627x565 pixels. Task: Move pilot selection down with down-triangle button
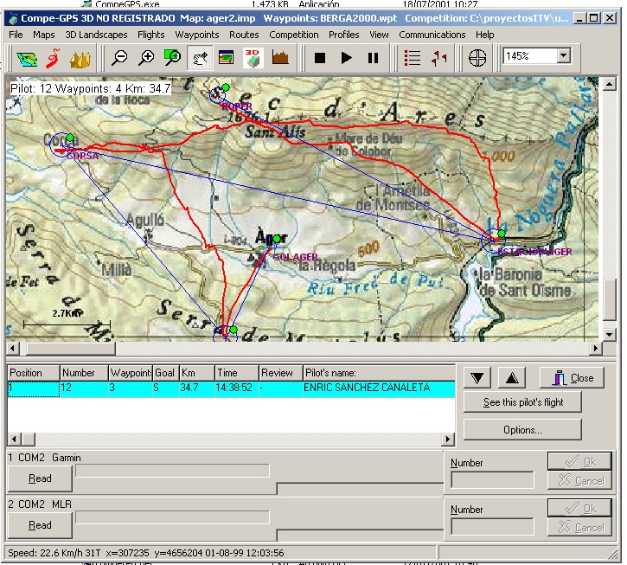[x=477, y=378]
